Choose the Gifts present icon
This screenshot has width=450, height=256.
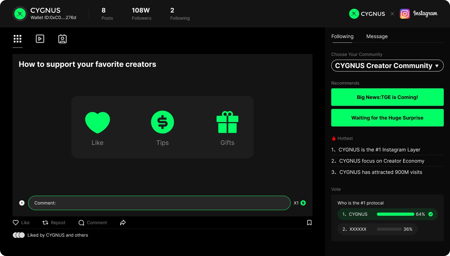pyautogui.click(x=227, y=122)
